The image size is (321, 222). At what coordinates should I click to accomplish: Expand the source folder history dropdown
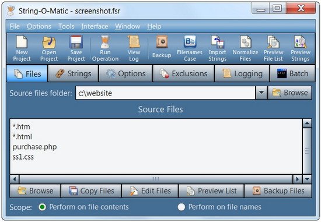pyautogui.click(x=261, y=93)
